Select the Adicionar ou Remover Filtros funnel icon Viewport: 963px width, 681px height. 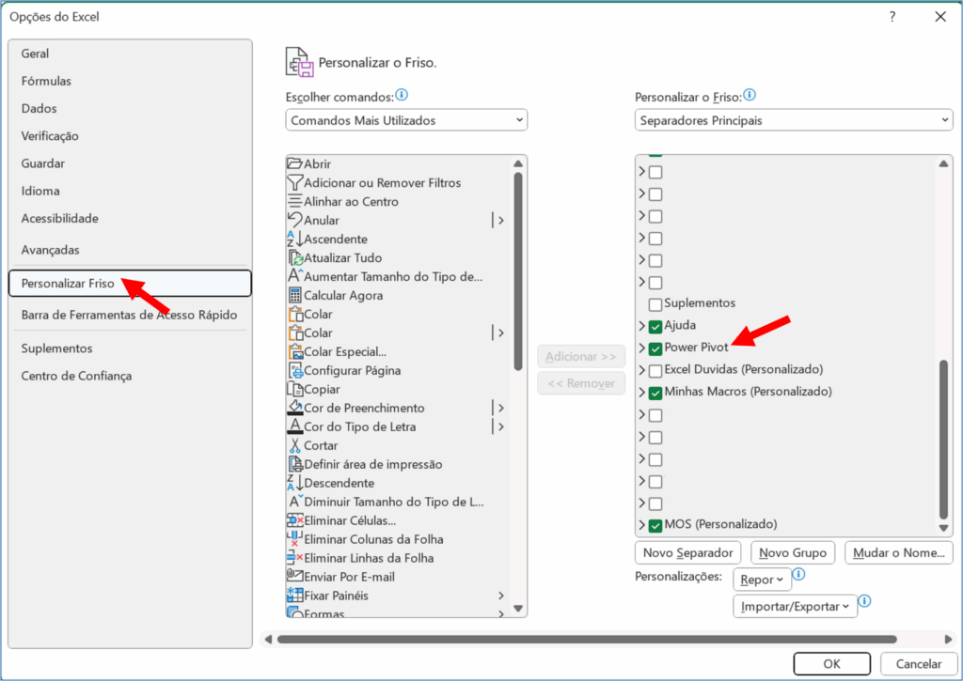[295, 182]
